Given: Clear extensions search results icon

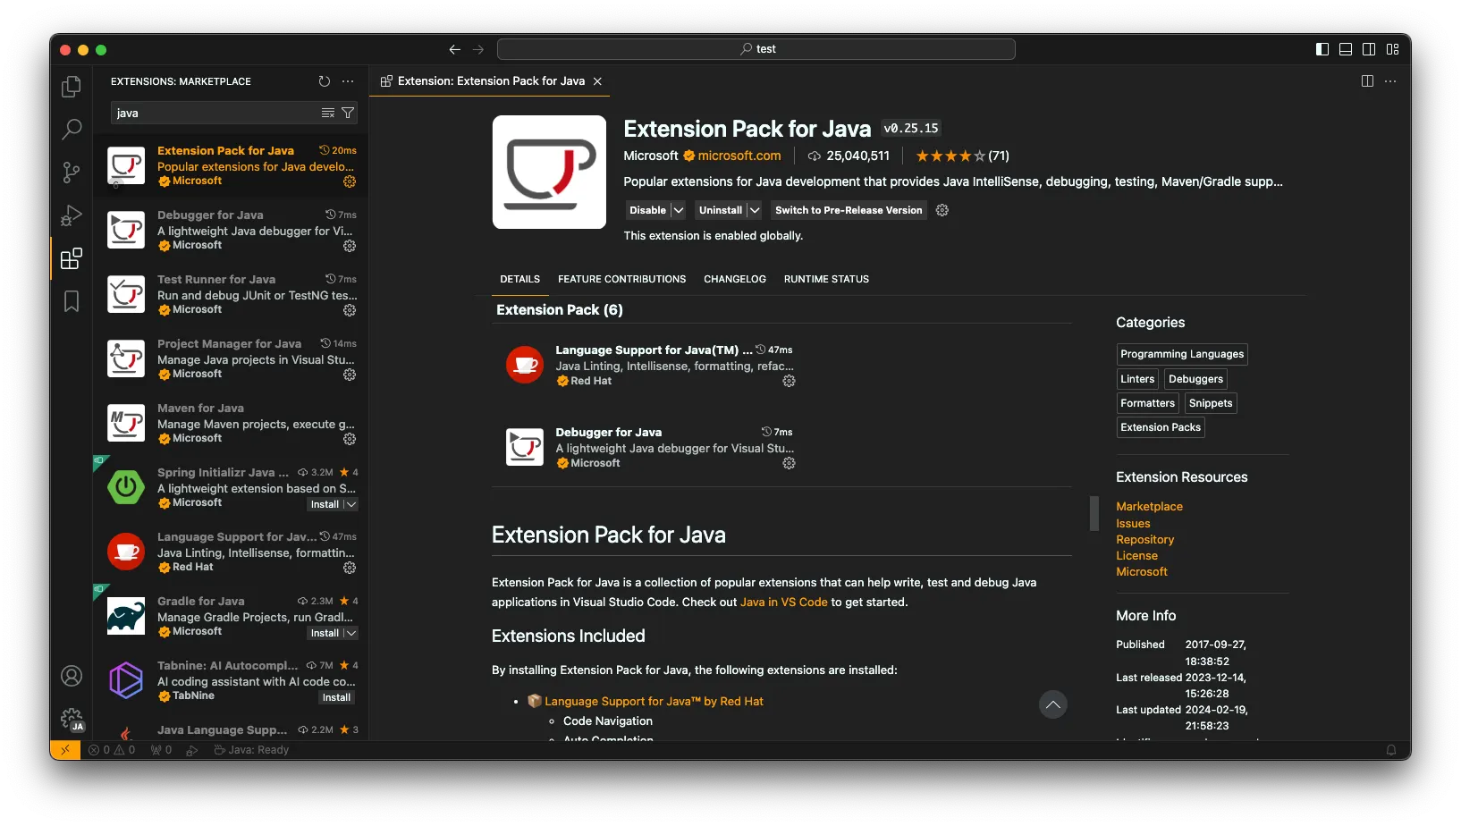Looking at the screenshot, I should 328,113.
